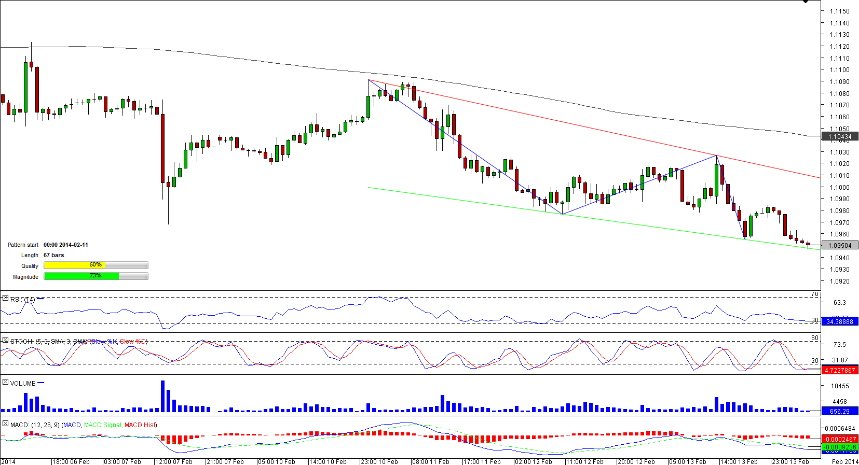
Task: Click the "23:00 10 Feb" time label
Action: pos(379,462)
